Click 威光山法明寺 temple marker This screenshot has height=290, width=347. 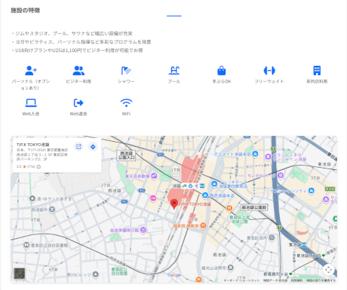pyautogui.click(x=231, y=268)
